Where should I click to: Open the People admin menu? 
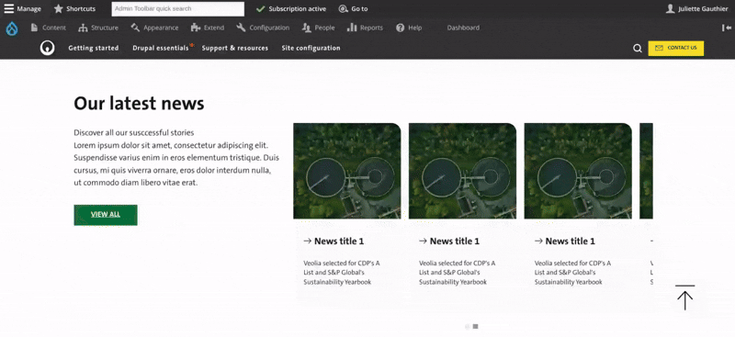[x=318, y=28]
